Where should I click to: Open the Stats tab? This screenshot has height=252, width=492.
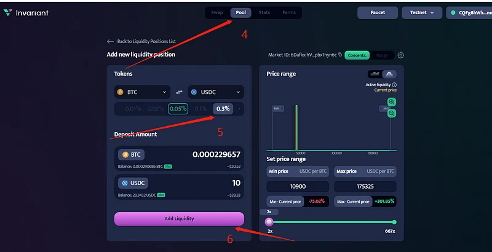264,13
